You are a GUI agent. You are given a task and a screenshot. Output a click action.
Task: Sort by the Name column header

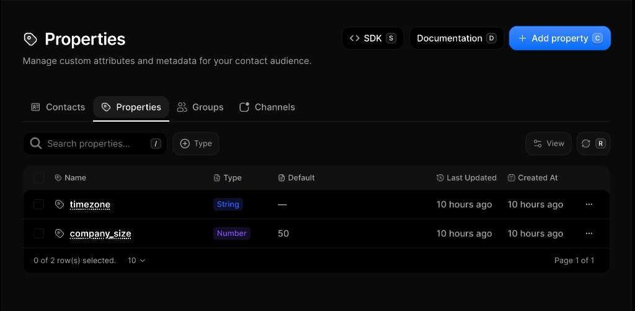[x=71, y=178]
